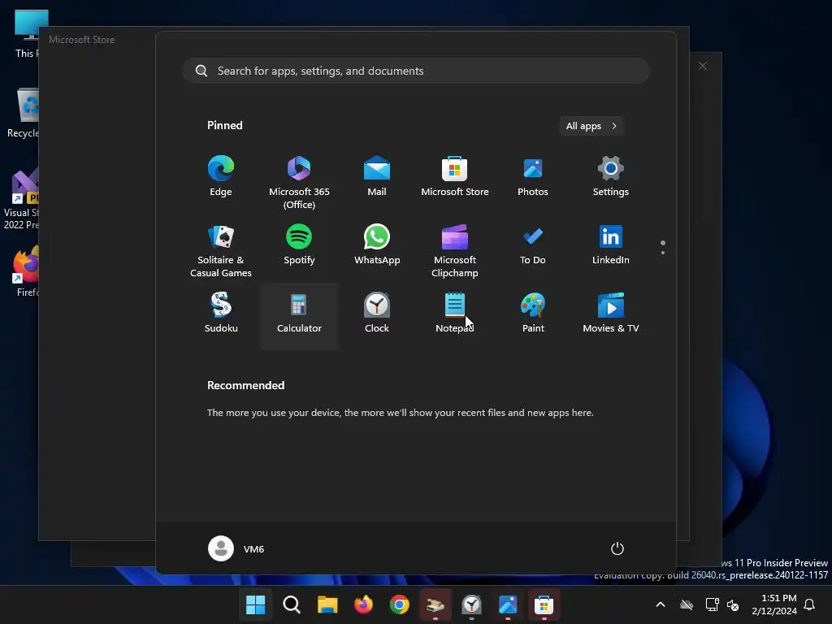Switch to Photos app on taskbar
This screenshot has width=832, height=624.
(508, 604)
